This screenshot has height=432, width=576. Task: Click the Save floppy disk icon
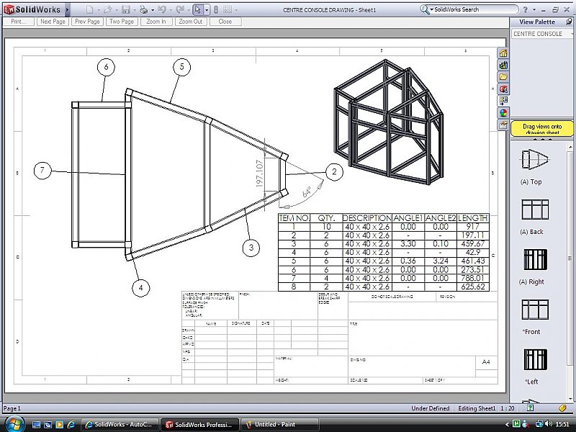pos(126,10)
